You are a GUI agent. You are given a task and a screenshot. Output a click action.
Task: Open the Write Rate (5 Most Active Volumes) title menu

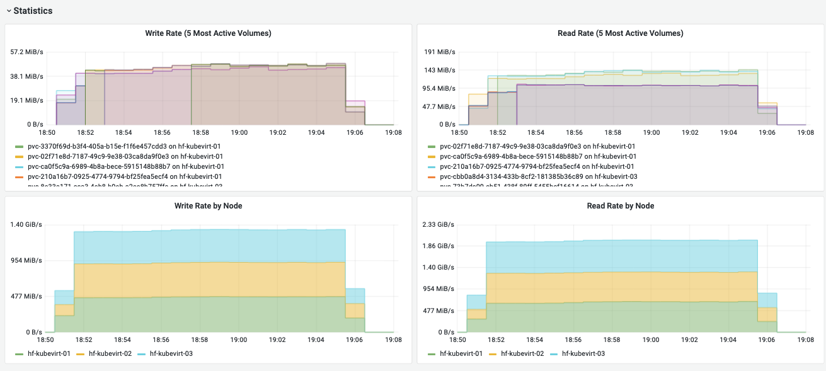tap(208, 33)
